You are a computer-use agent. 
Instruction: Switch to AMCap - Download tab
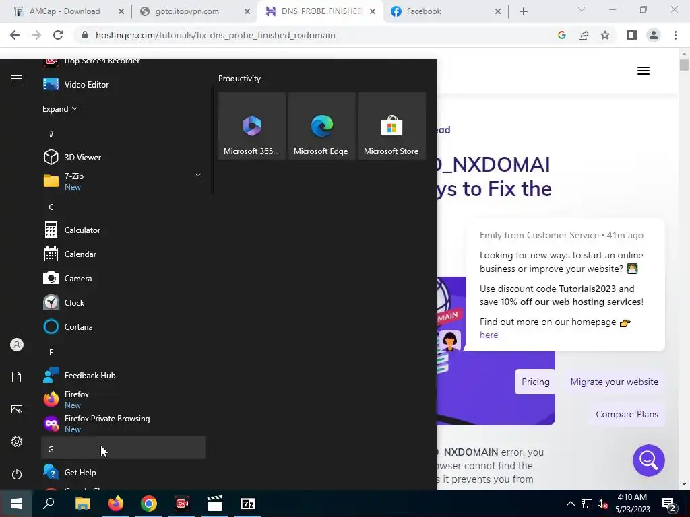coord(65,11)
